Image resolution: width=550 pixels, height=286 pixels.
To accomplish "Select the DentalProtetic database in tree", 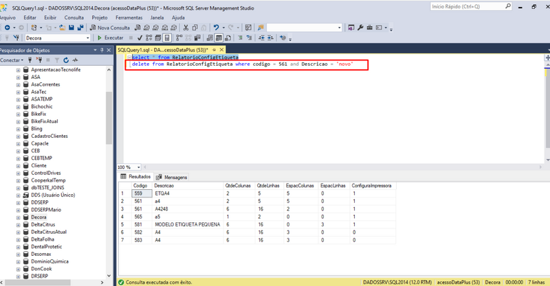I will [x=46, y=247].
